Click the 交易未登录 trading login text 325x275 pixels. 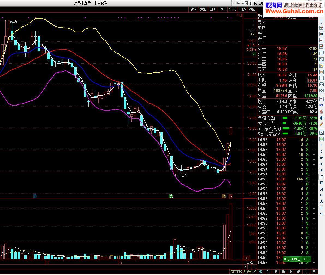coord(83,3)
